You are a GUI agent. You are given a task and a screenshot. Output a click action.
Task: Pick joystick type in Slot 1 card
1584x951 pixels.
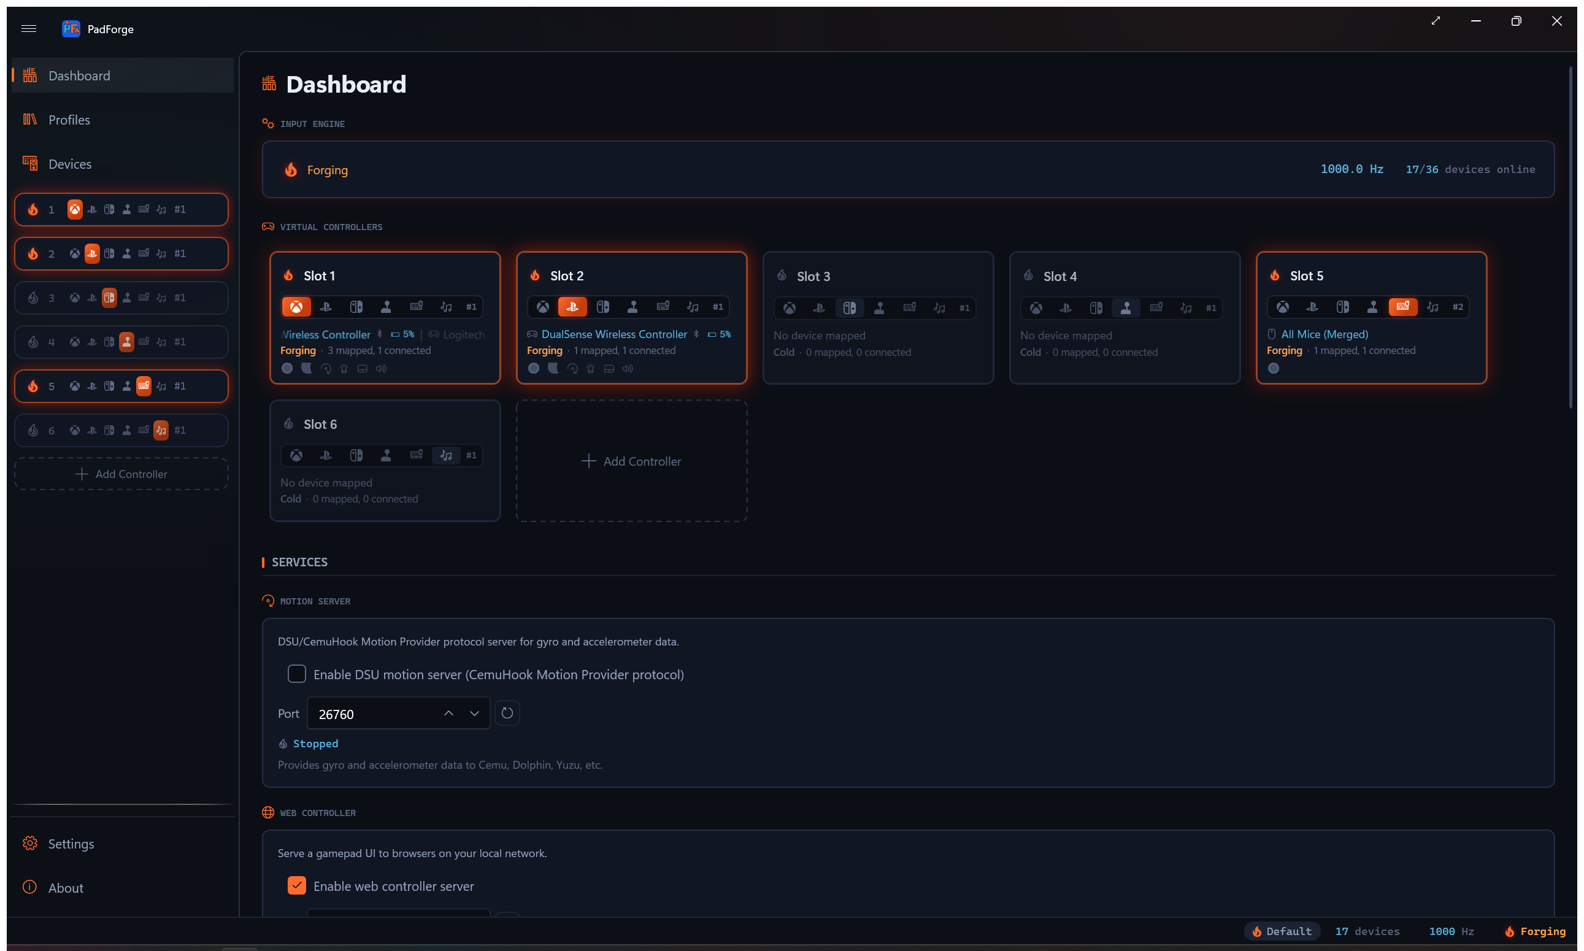tap(386, 307)
